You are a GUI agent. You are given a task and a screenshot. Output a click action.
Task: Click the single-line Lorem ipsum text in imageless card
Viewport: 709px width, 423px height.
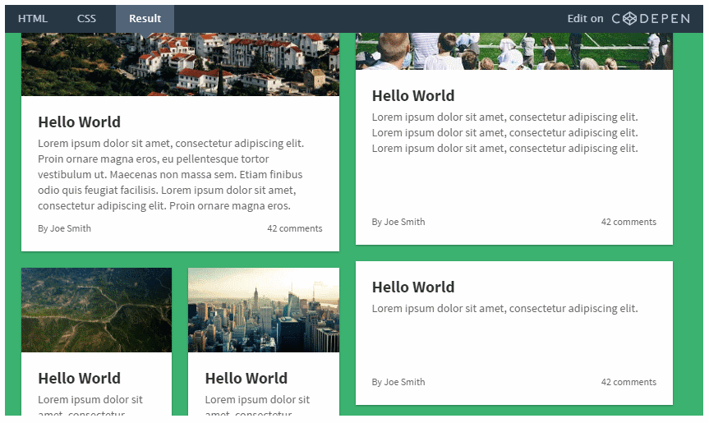505,309
